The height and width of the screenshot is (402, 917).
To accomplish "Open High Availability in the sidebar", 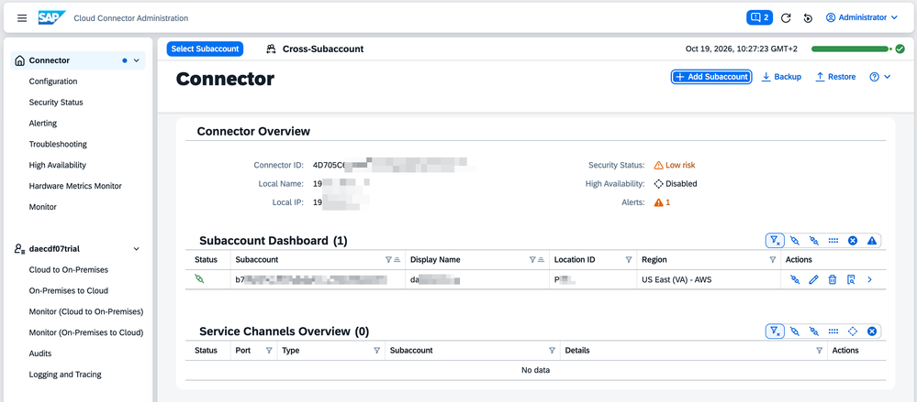I will click(x=57, y=165).
